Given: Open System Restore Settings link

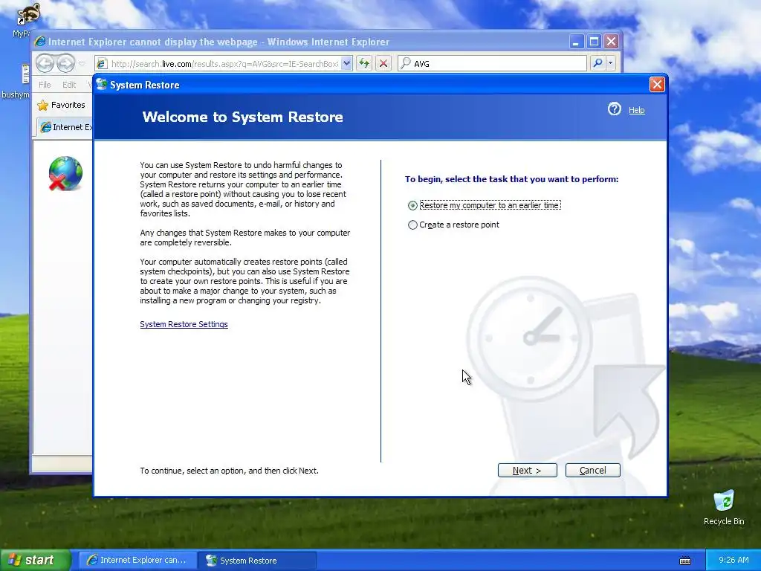Looking at the screenshot, I should [184, 324].
